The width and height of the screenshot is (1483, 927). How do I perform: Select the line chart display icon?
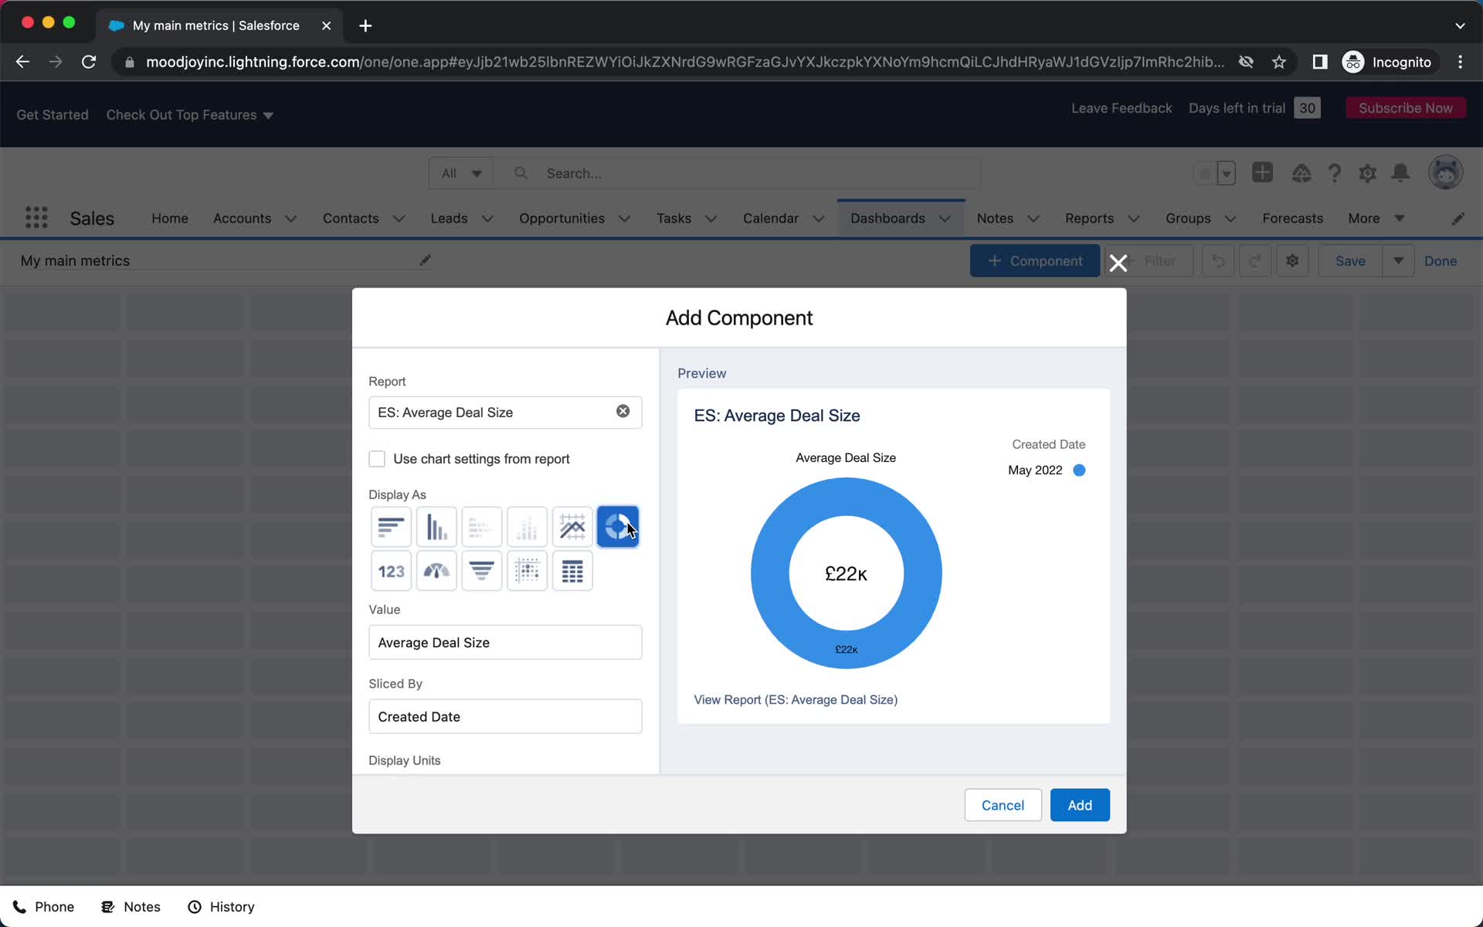[x=572, y=525]
